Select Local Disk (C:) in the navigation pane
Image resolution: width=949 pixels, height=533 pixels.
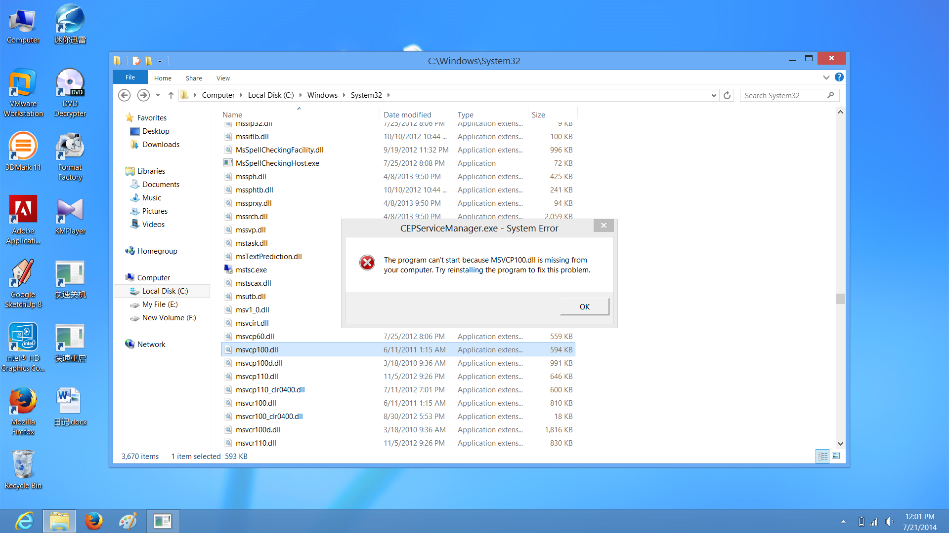coord(165,291)
